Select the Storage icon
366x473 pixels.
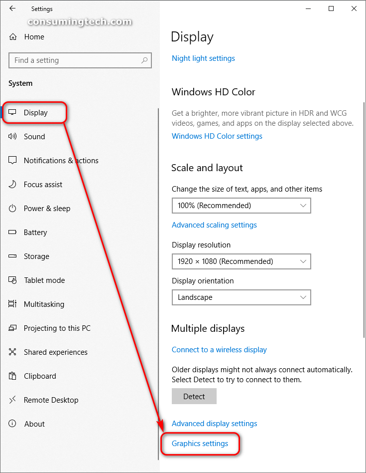tap(13, 256)
